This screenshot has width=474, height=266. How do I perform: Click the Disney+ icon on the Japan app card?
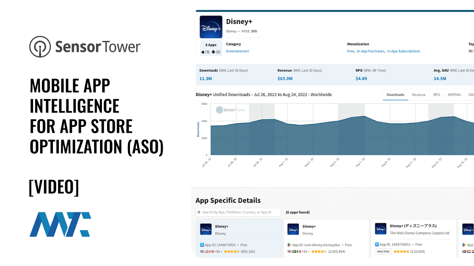coord(380,229)
